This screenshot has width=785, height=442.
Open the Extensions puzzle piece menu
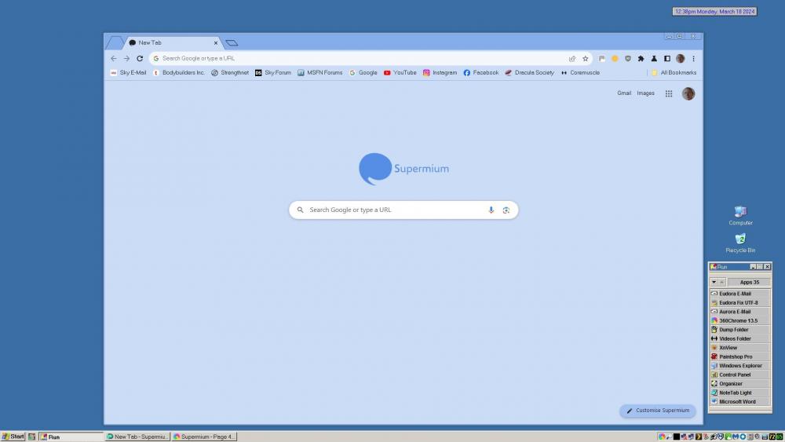(x=641, y=59)
